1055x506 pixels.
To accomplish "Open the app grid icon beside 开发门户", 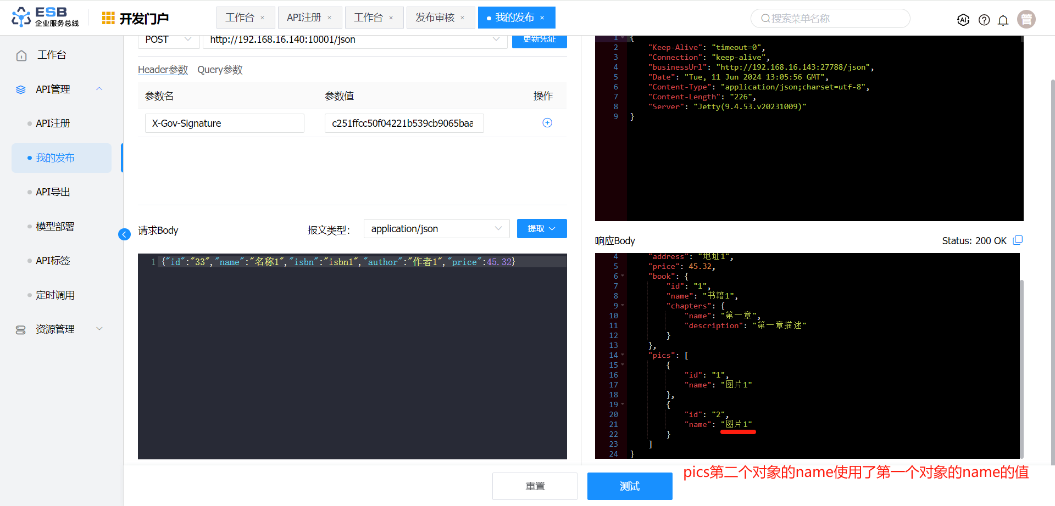I will 108,18.
